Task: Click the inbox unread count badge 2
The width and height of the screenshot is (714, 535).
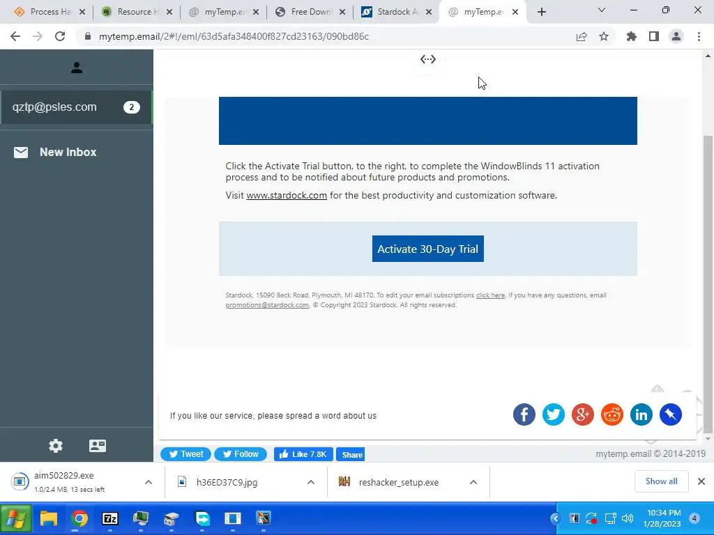Action: pyautogui.click(x=132, y=107)
